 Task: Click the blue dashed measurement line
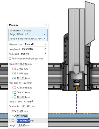click(76, 103)
